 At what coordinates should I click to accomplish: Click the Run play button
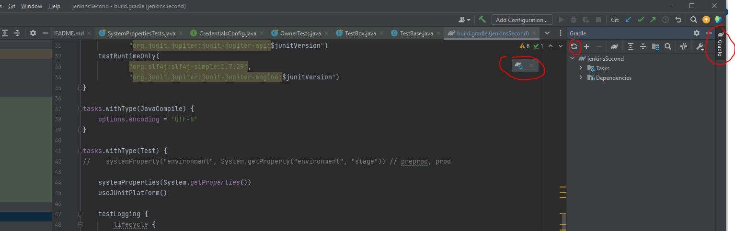[x=562, y=20]
